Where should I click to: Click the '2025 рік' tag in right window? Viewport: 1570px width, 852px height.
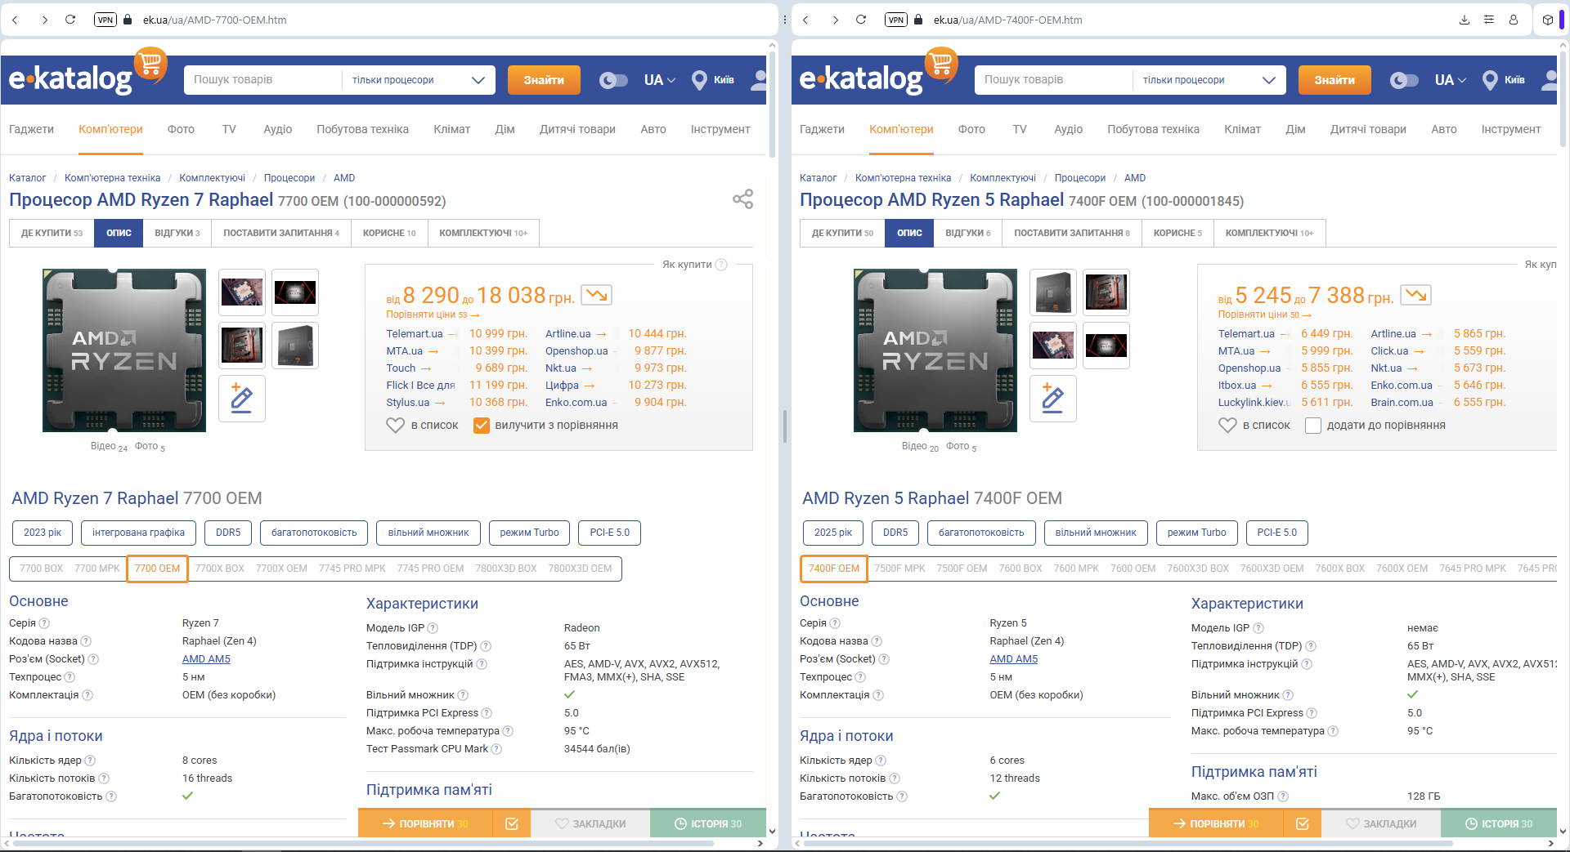click(833, 533)
